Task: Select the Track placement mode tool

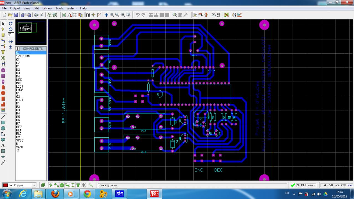Action: 3,41
